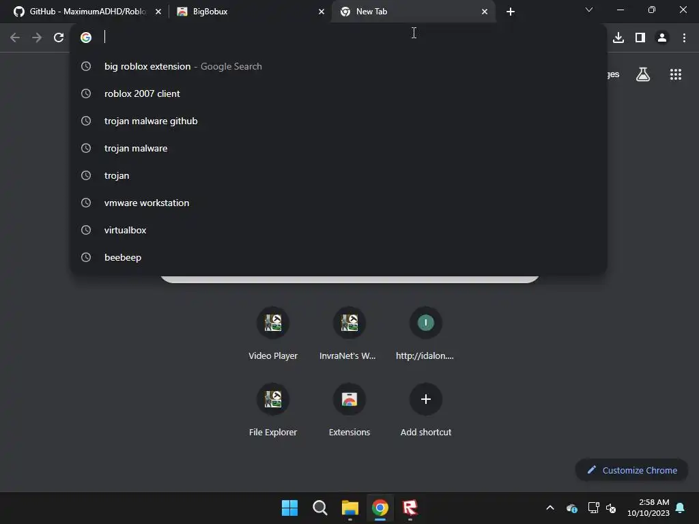Open the Roblox Studio taskbar icon
The width and height of the screenshot is (699, 524).
click(410, 508)
